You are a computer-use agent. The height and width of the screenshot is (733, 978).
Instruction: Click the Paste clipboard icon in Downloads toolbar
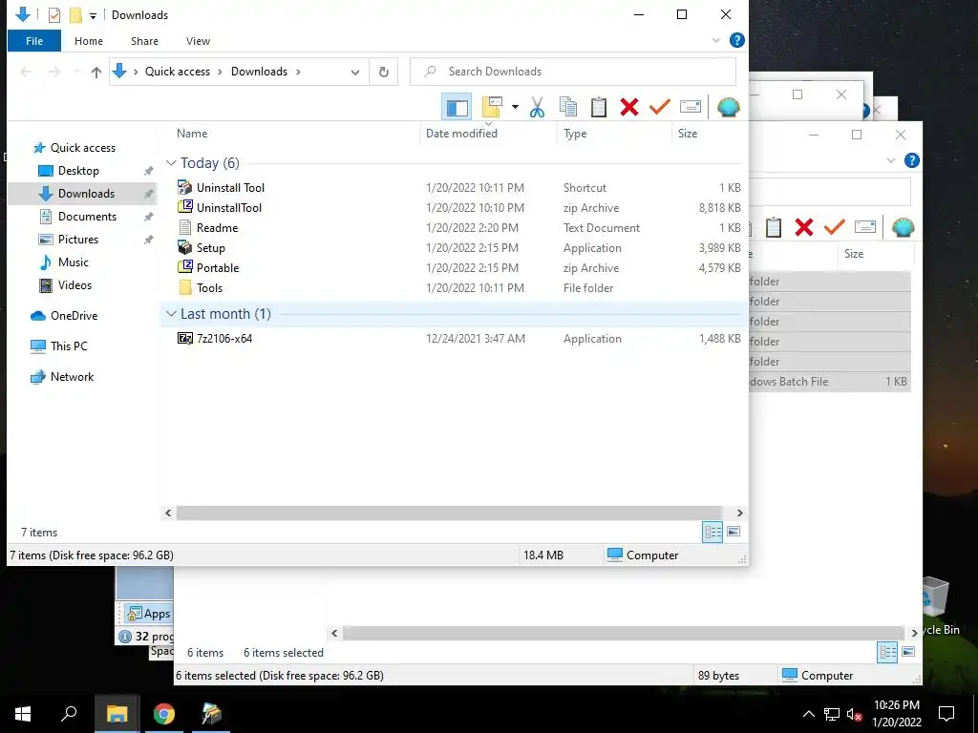[x=598, y=107]
